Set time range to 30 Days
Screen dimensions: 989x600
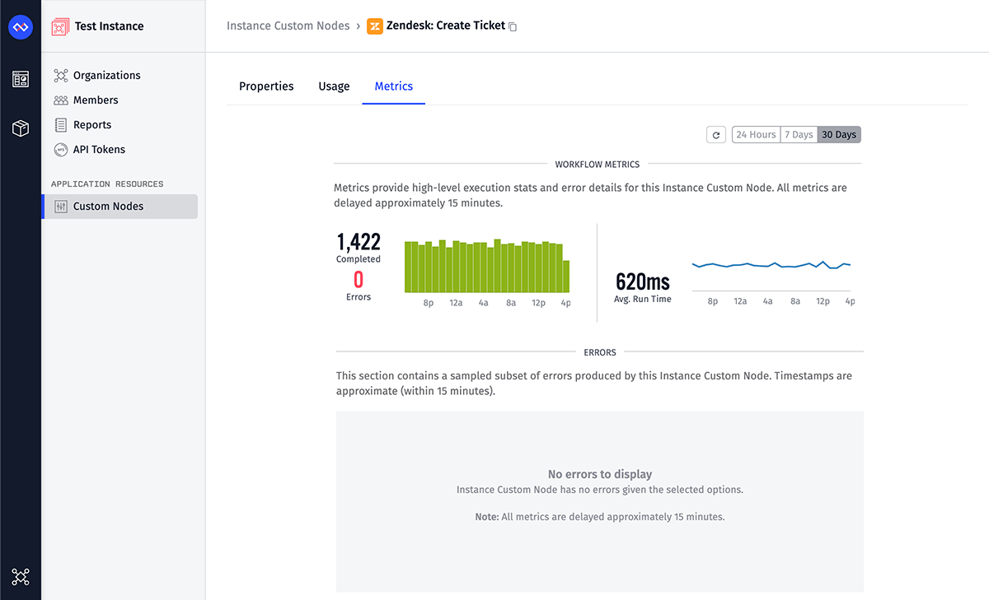coord(839,135)
